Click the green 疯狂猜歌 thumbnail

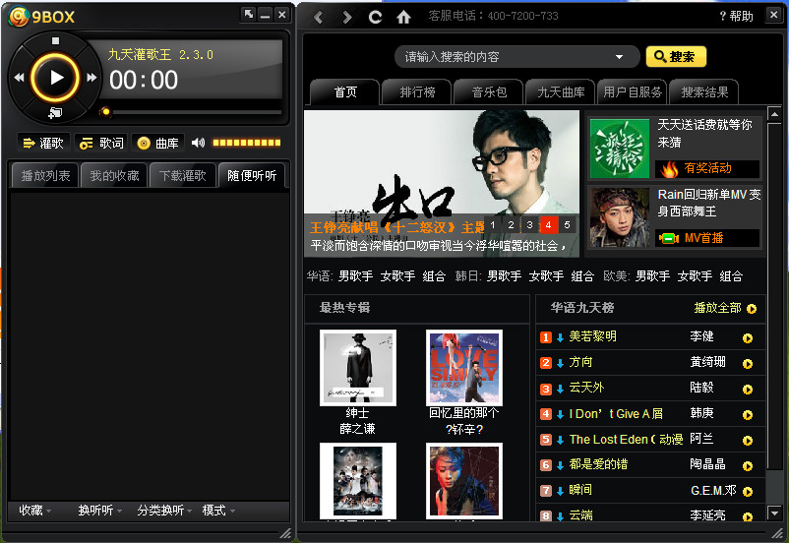(620, 149)
